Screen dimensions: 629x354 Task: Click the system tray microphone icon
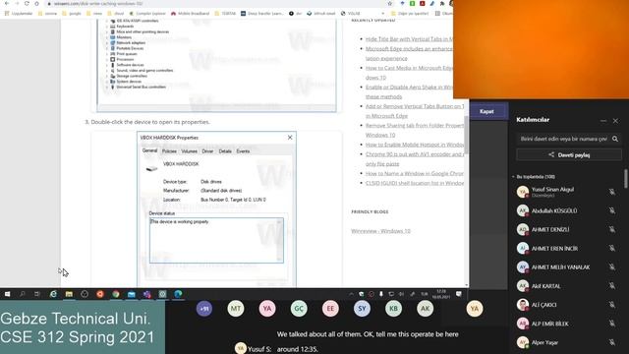(381, 294)
